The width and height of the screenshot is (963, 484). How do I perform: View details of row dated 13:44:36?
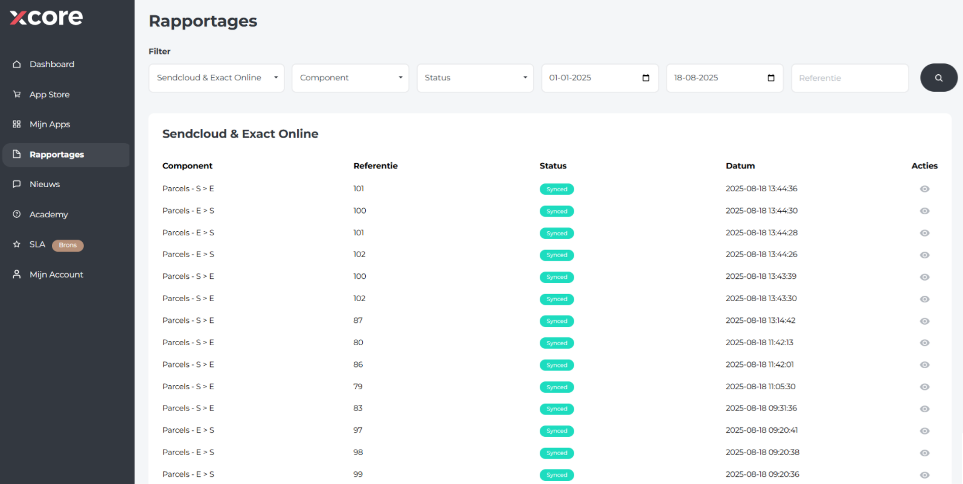pos(924,189)
